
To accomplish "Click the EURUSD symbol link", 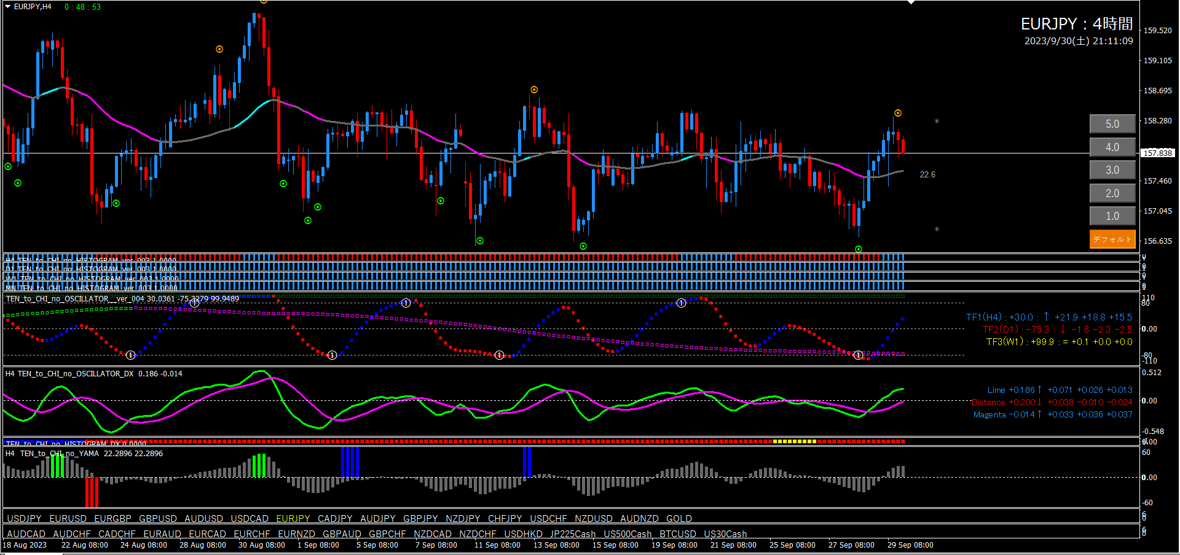I will pyautogui.click(x=68, y=519).
